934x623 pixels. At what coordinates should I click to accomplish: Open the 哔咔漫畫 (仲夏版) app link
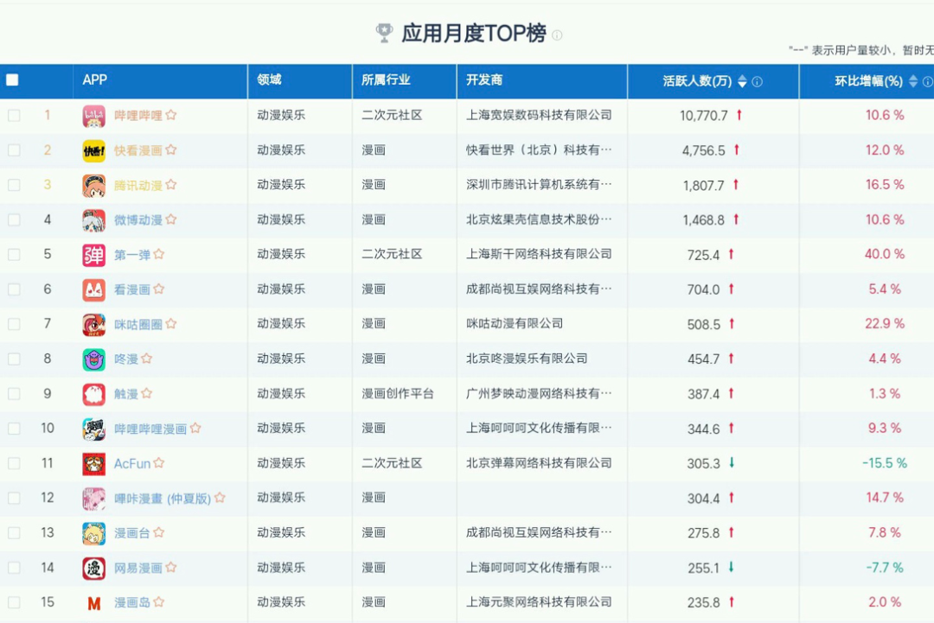(163, 498)
